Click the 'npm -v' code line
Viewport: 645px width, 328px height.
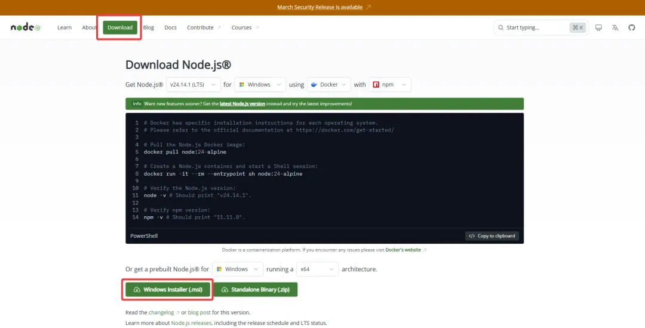point(194,217)
